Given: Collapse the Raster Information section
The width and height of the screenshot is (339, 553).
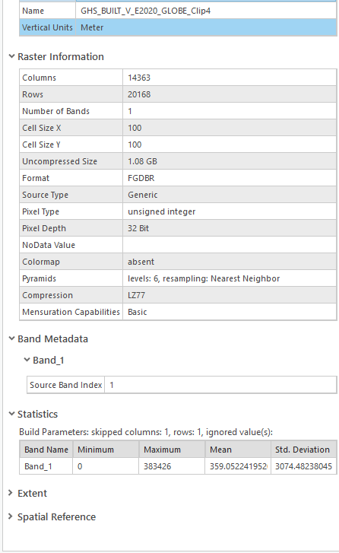Looking at the screenshot, I should tap(11, 56).
